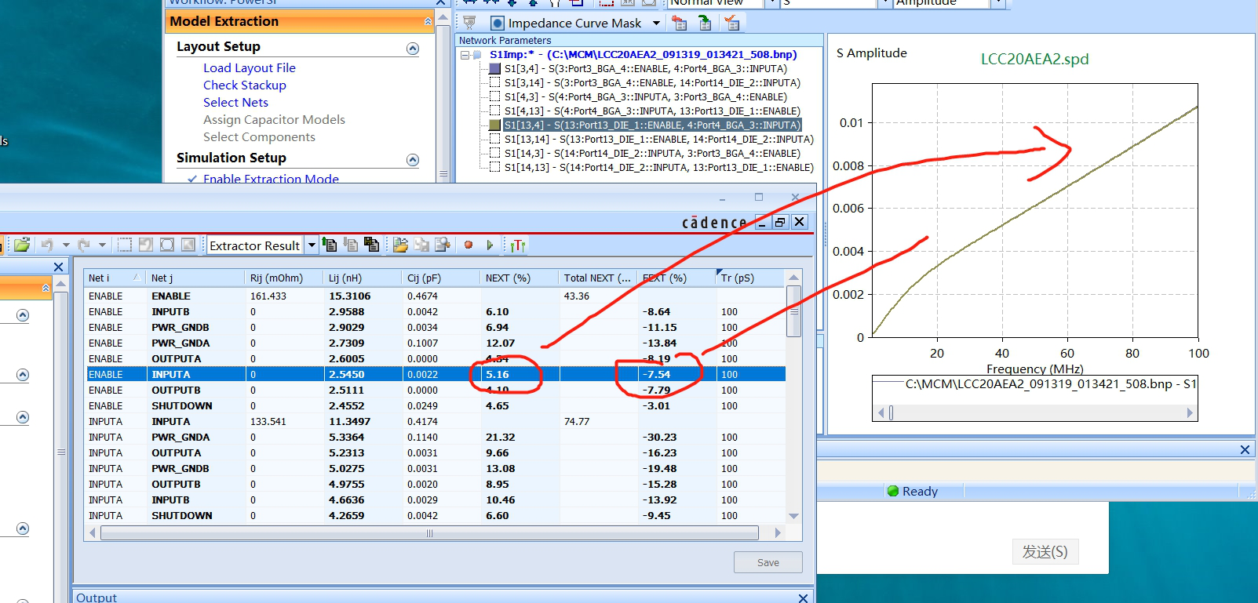
Task: Open the Impedance Curve Mask dropdown arrow
Action: point(656,23)
